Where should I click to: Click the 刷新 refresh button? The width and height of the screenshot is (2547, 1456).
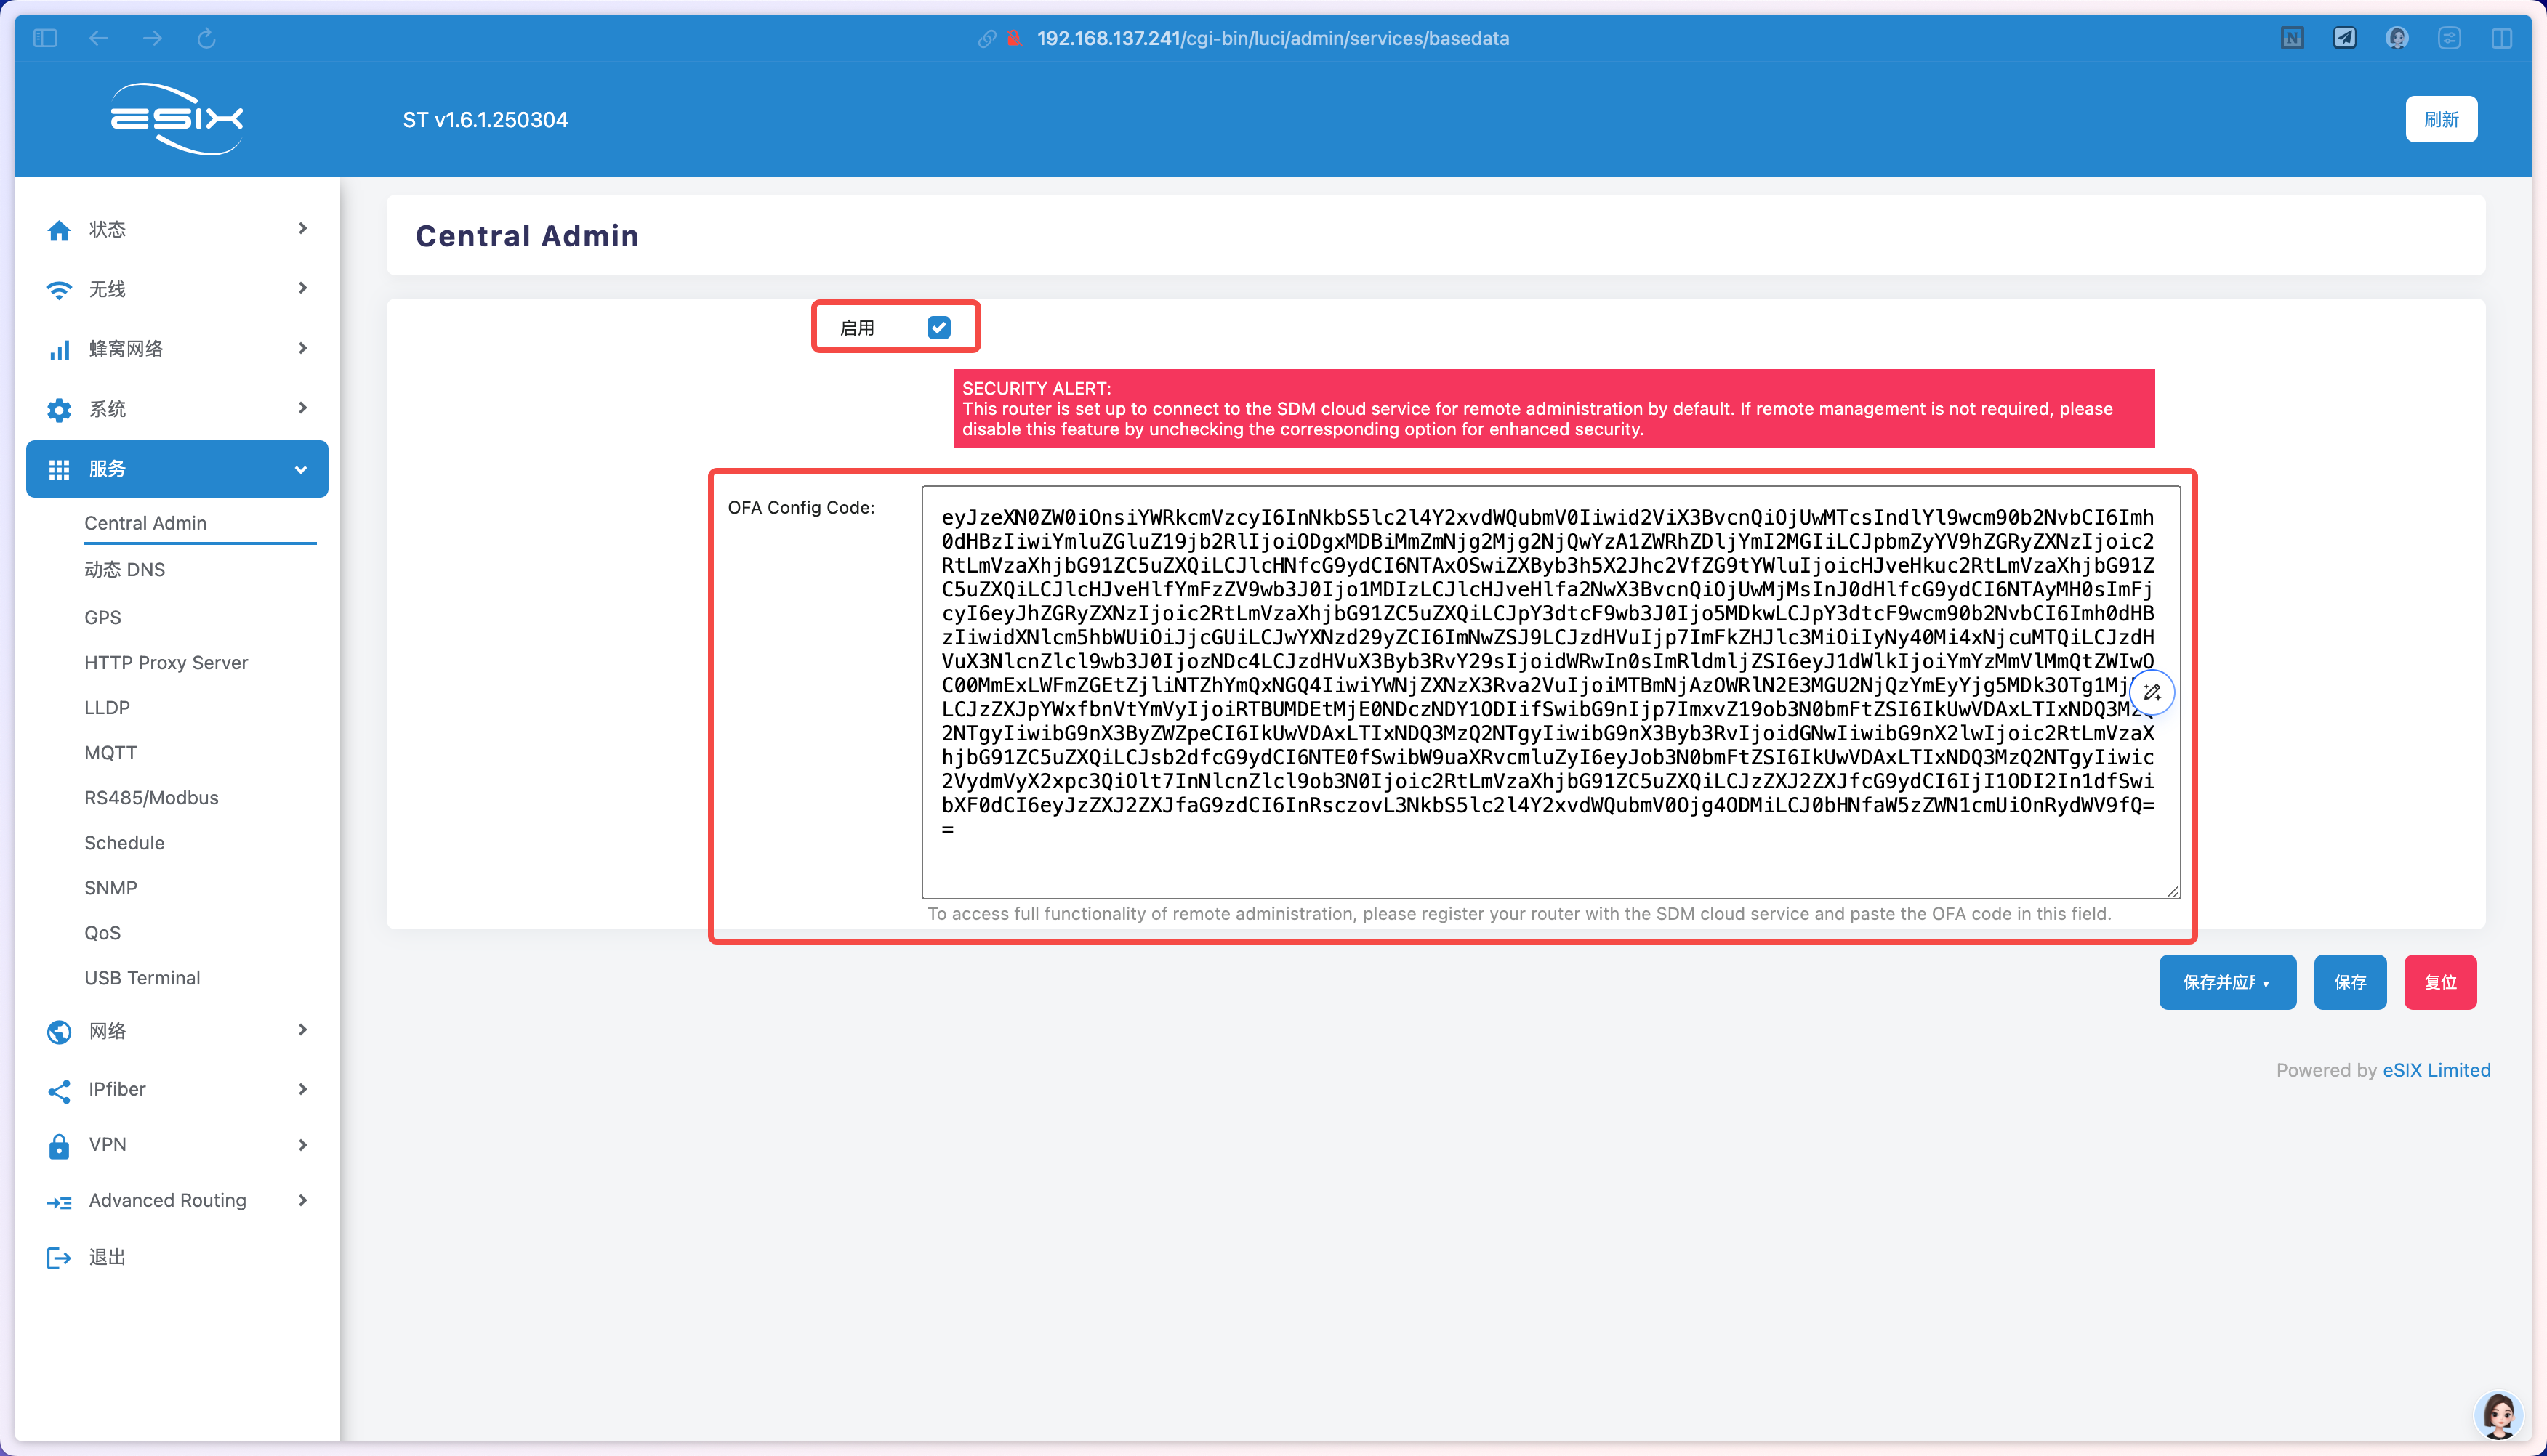click(2440, 119)
